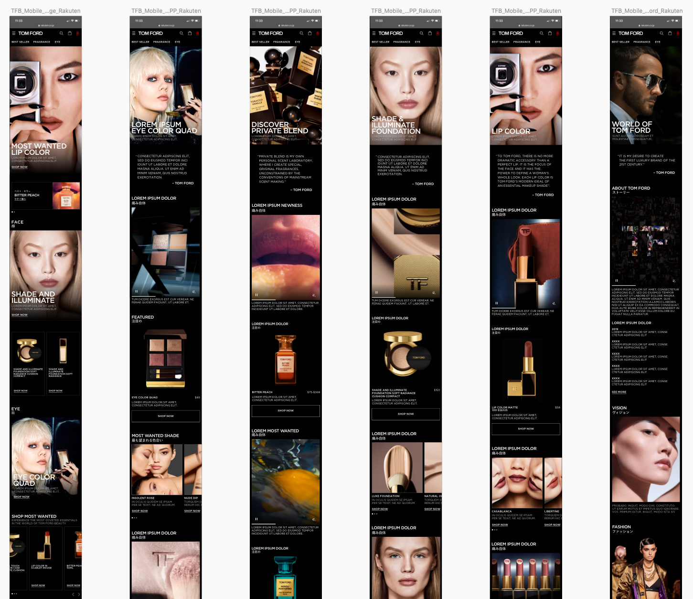The image size is (693, 599).
Task: Mute the eyeshadow video on Eye Color Quad artboard
Action: [193, 291]
